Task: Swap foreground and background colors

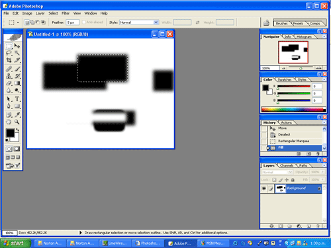Action: coord(17,130)
